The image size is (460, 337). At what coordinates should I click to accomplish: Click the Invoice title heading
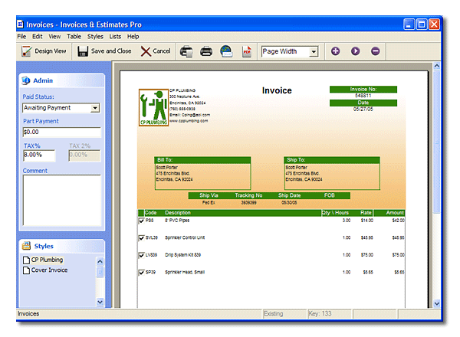point(277,90)
